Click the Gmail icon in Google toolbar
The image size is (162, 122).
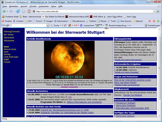pyautogui.click(x=76, y=26)
